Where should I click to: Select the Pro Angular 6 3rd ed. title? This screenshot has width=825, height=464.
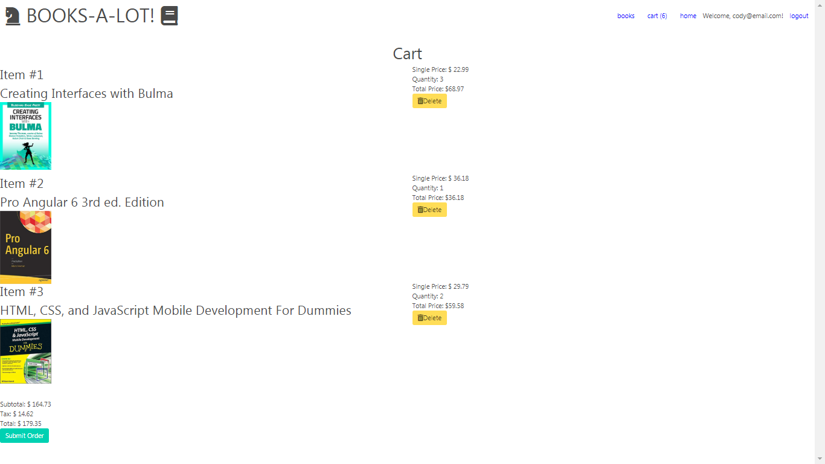click(82, 202)
